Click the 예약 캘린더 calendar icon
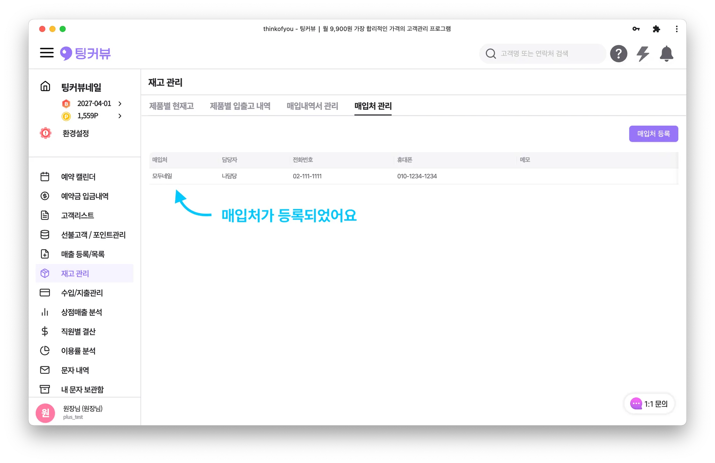Image resolution: width=715 pixels, height=463 pixels. pyautogui.click(x=45, y=177)
